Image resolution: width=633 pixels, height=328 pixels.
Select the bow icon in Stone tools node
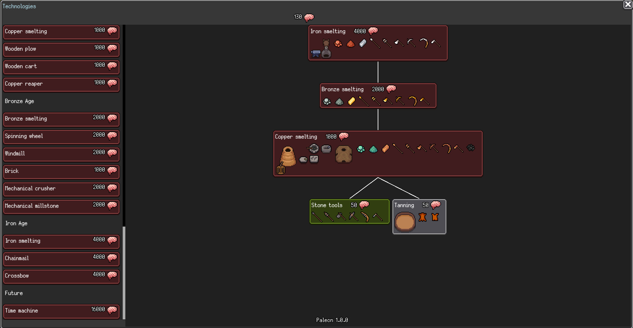pyautogui.click(x=365, y=217)
